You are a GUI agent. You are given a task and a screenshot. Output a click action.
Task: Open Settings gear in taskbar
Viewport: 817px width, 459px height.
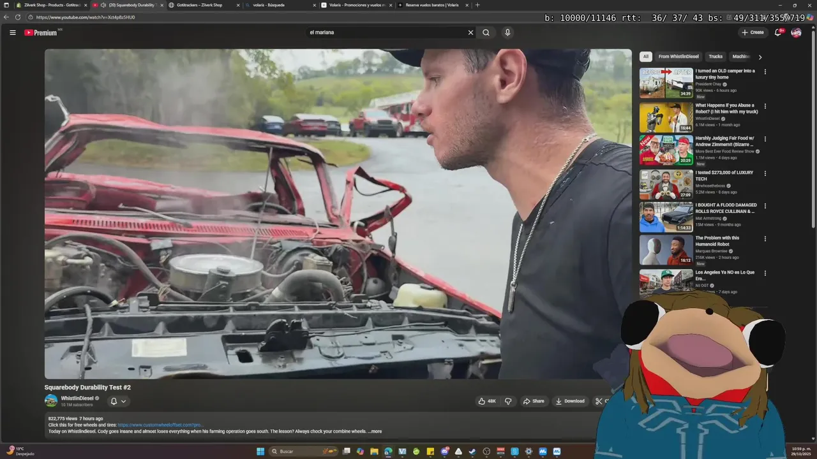(528, 451)
